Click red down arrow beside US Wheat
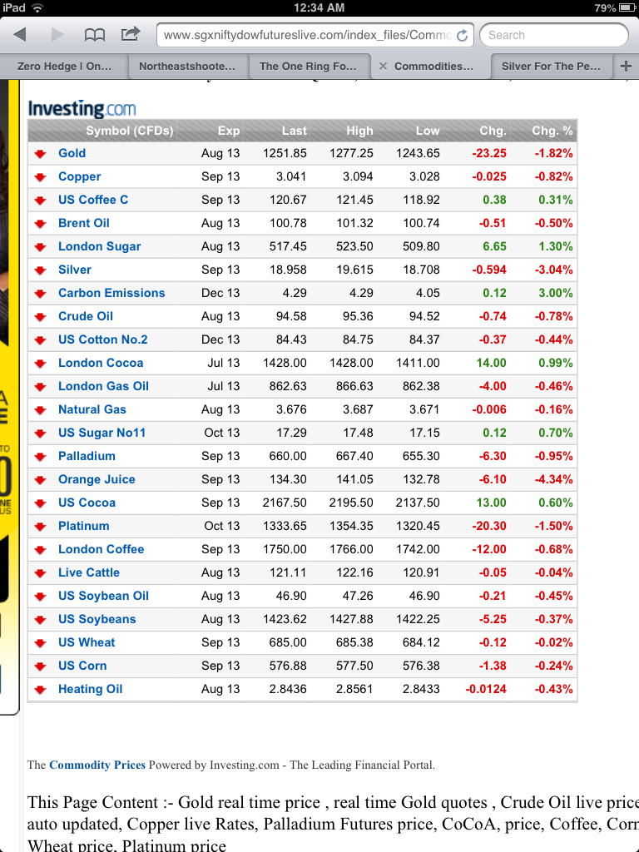Viewport: 639px width, 852px height. pos(40,643)
